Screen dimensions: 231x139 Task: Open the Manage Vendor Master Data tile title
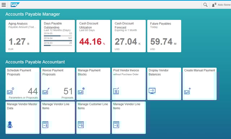(22, 106)
